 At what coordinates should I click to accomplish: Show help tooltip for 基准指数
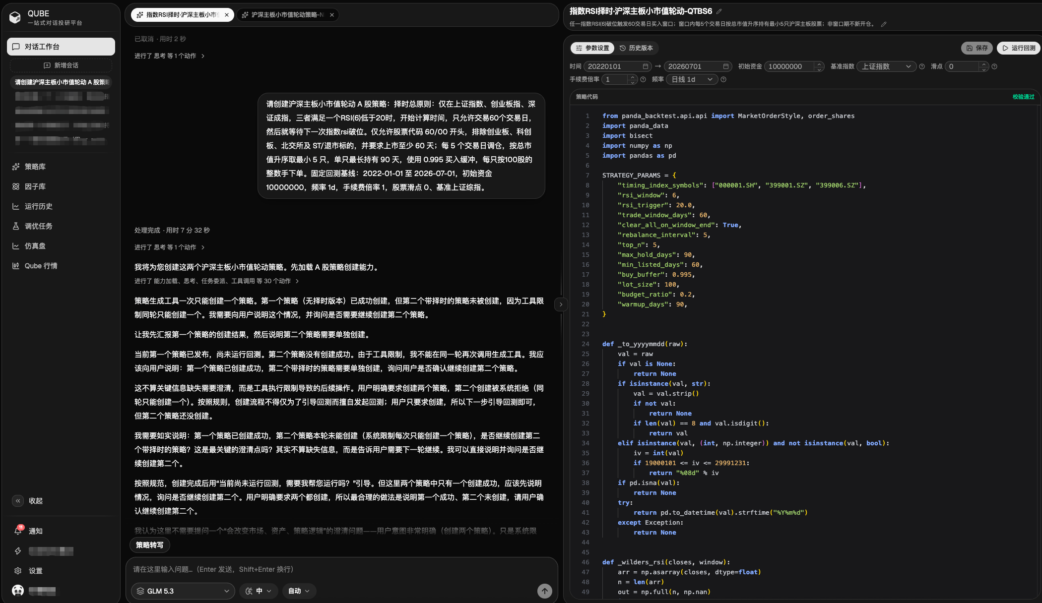coord(921,66)
